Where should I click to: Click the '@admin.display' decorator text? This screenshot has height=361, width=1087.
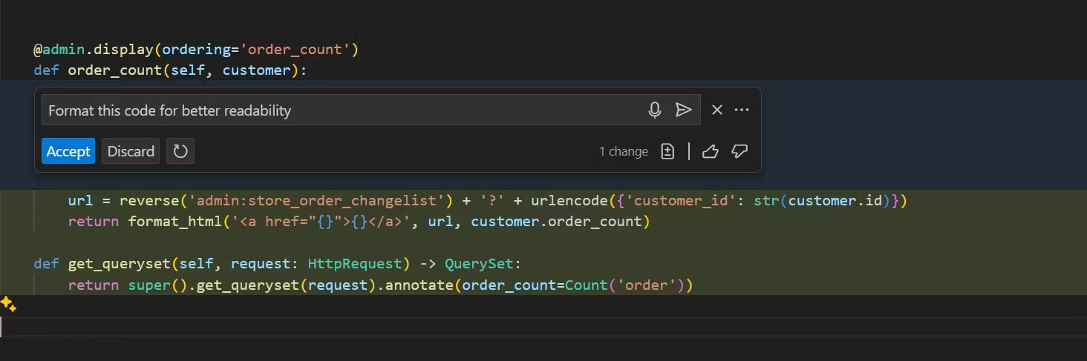93,50
